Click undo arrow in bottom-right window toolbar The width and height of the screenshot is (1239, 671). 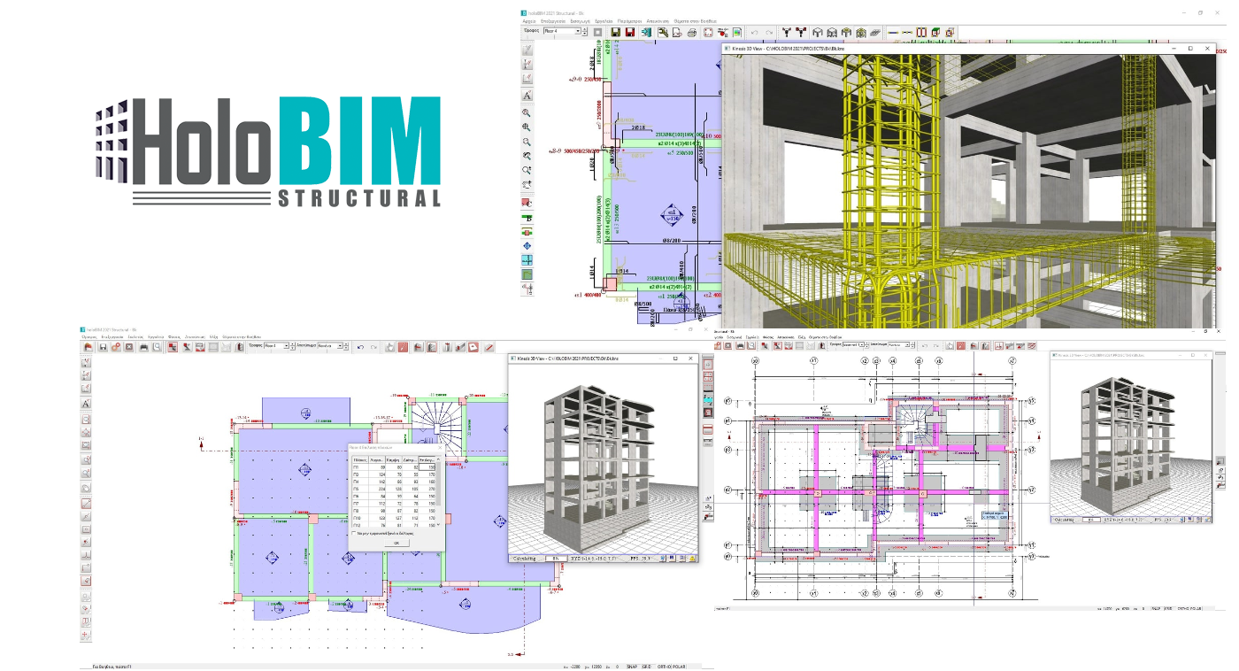tap(924, 346)
